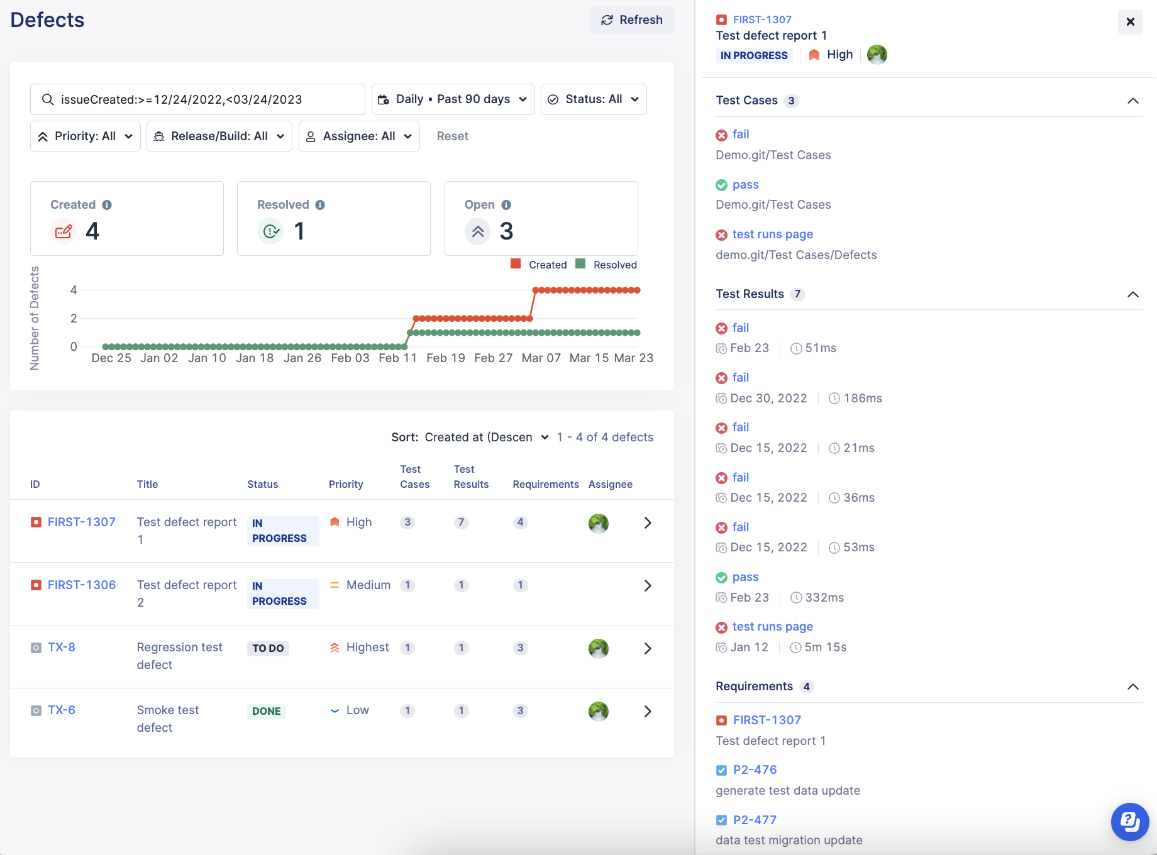Click the assignee avatar in TX-8 row

(x=599, y=649)
